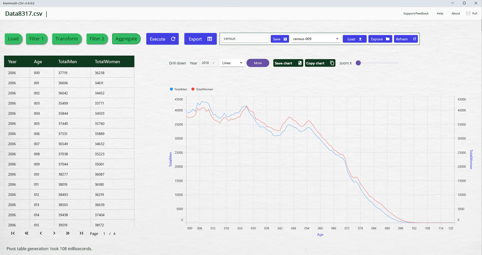Click the Data8317.csv title
Image resolution: width=482 pixels, height=255 pixels.
click(x=24, y=14)
